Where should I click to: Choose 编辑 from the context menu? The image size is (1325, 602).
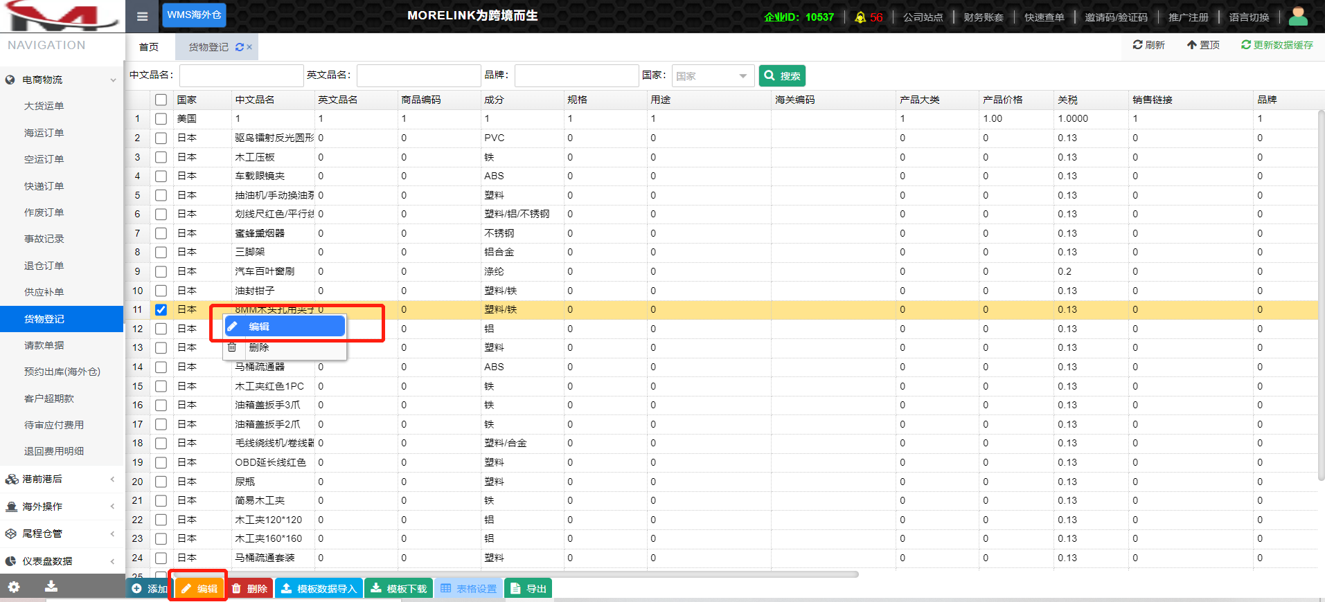click(285, 327)
